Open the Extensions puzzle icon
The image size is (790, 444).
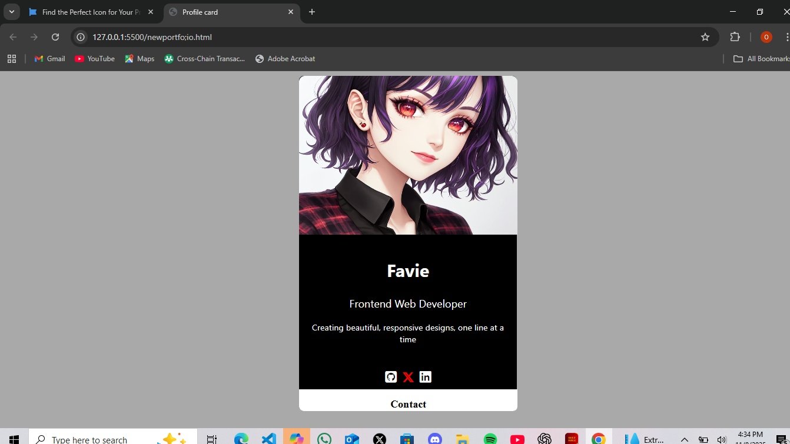pos(735,37)
